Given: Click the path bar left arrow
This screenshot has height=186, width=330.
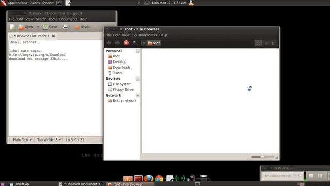Looking at the screenshot, I should click(143, 43).
